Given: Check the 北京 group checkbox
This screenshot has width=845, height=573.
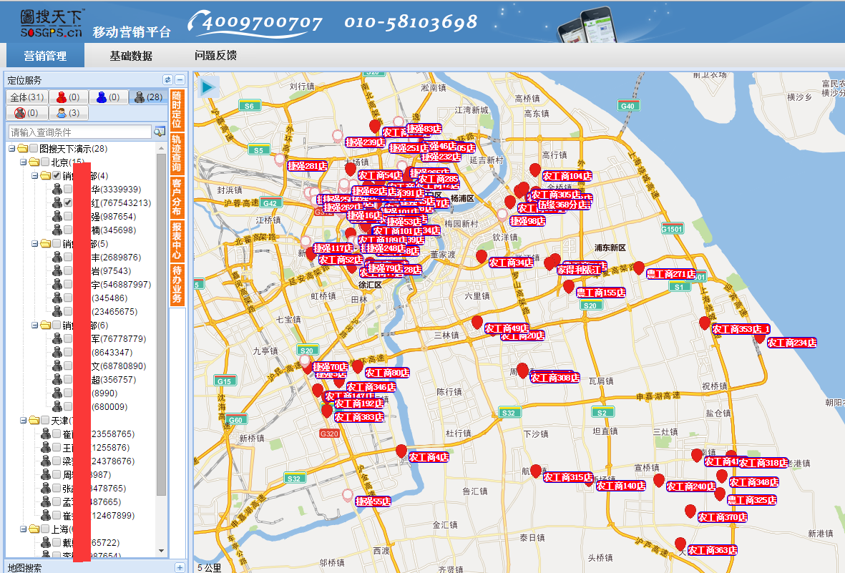Looking at the screenshot, I should point(45,162).
